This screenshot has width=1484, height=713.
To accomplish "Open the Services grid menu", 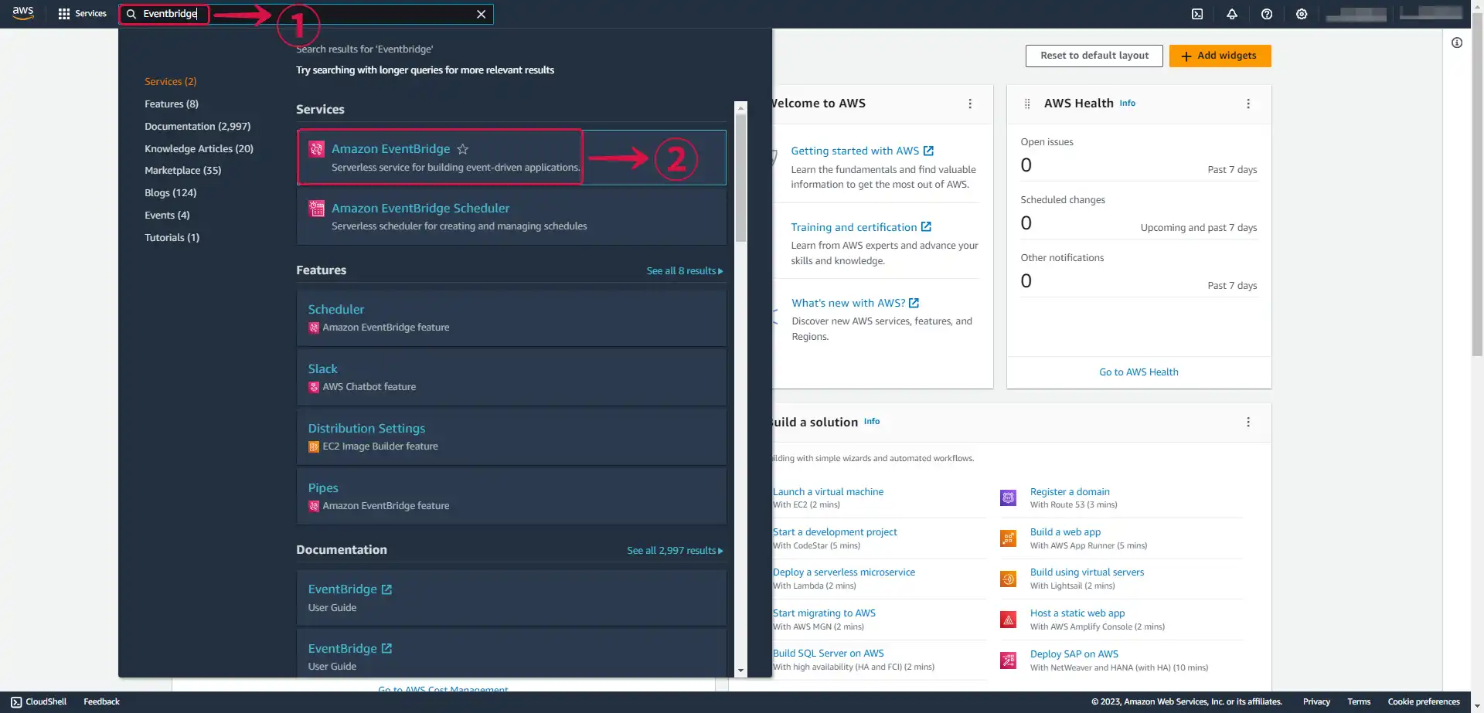I will pos(82,14).
